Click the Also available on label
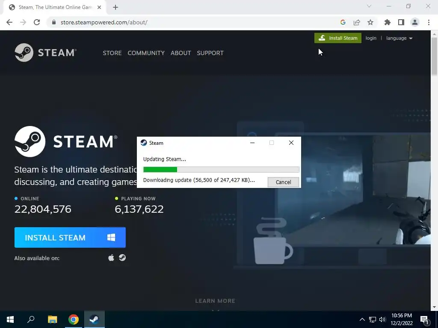Screen dimensions: 438x328 click(37, 258)
